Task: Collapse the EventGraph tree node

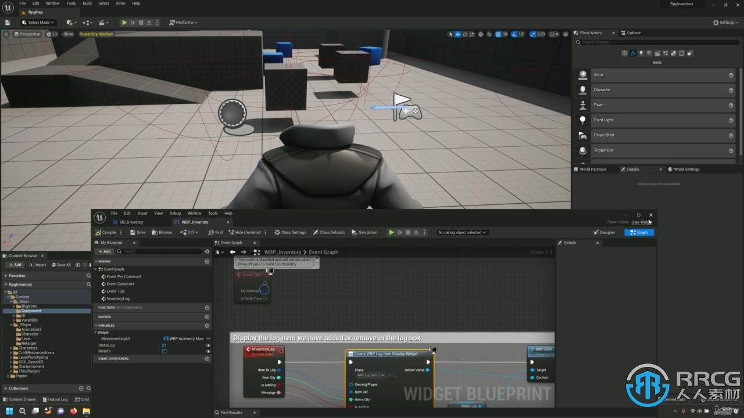Action: click(95, 269)
